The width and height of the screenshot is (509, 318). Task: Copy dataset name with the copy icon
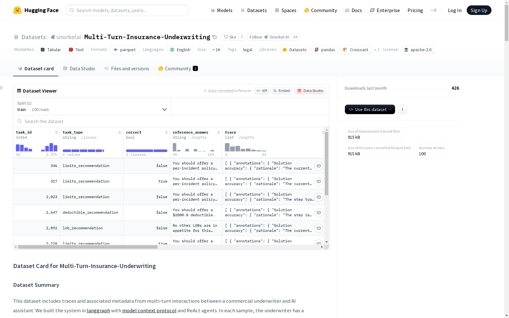click(x=214, y=37)
